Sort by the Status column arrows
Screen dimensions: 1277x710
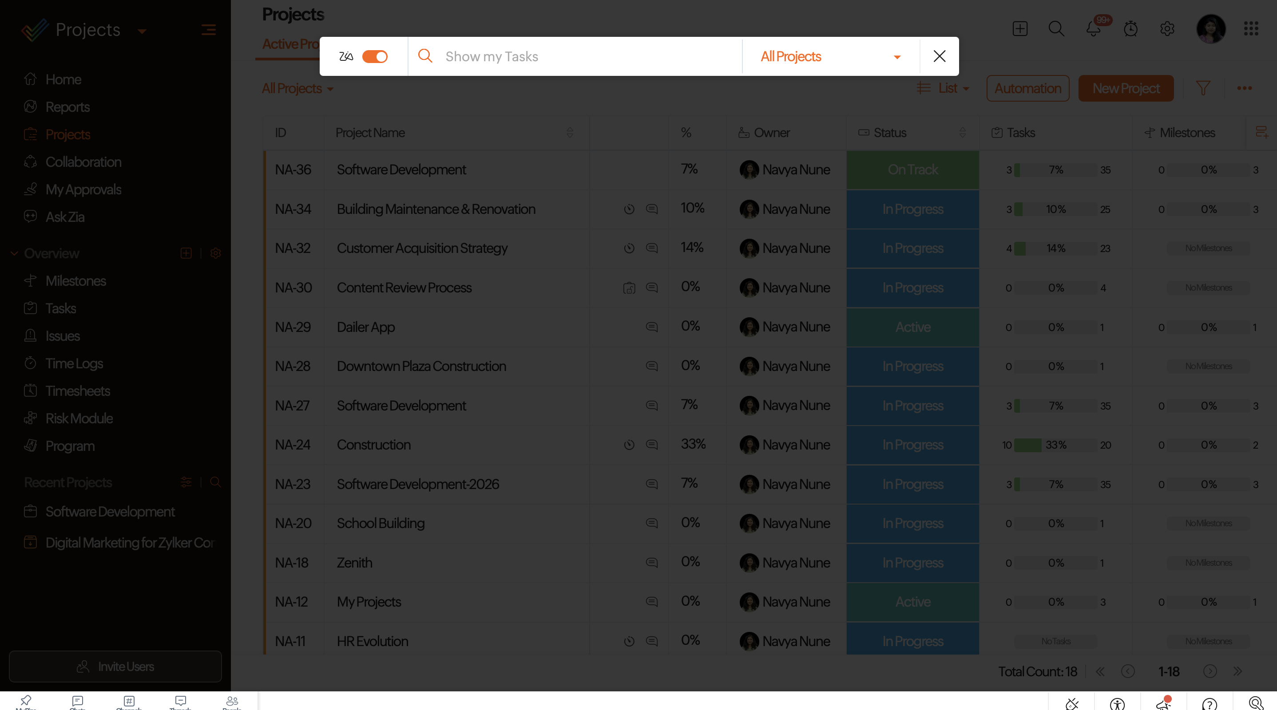[962, 133]
